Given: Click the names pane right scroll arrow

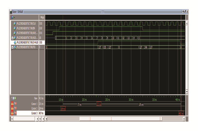Looking at the screenshot, I should pyautogui.click(x=37, y=119).
